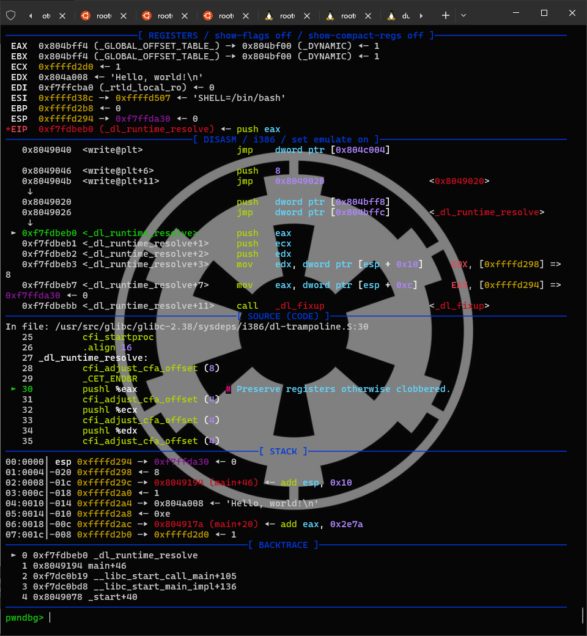Click the 'call _dl_fixup' instruction

coord(280,306)
